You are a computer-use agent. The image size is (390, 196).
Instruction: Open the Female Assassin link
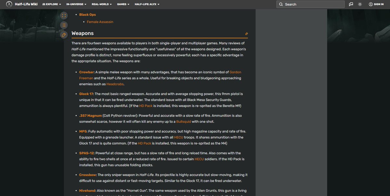point(100,22)
